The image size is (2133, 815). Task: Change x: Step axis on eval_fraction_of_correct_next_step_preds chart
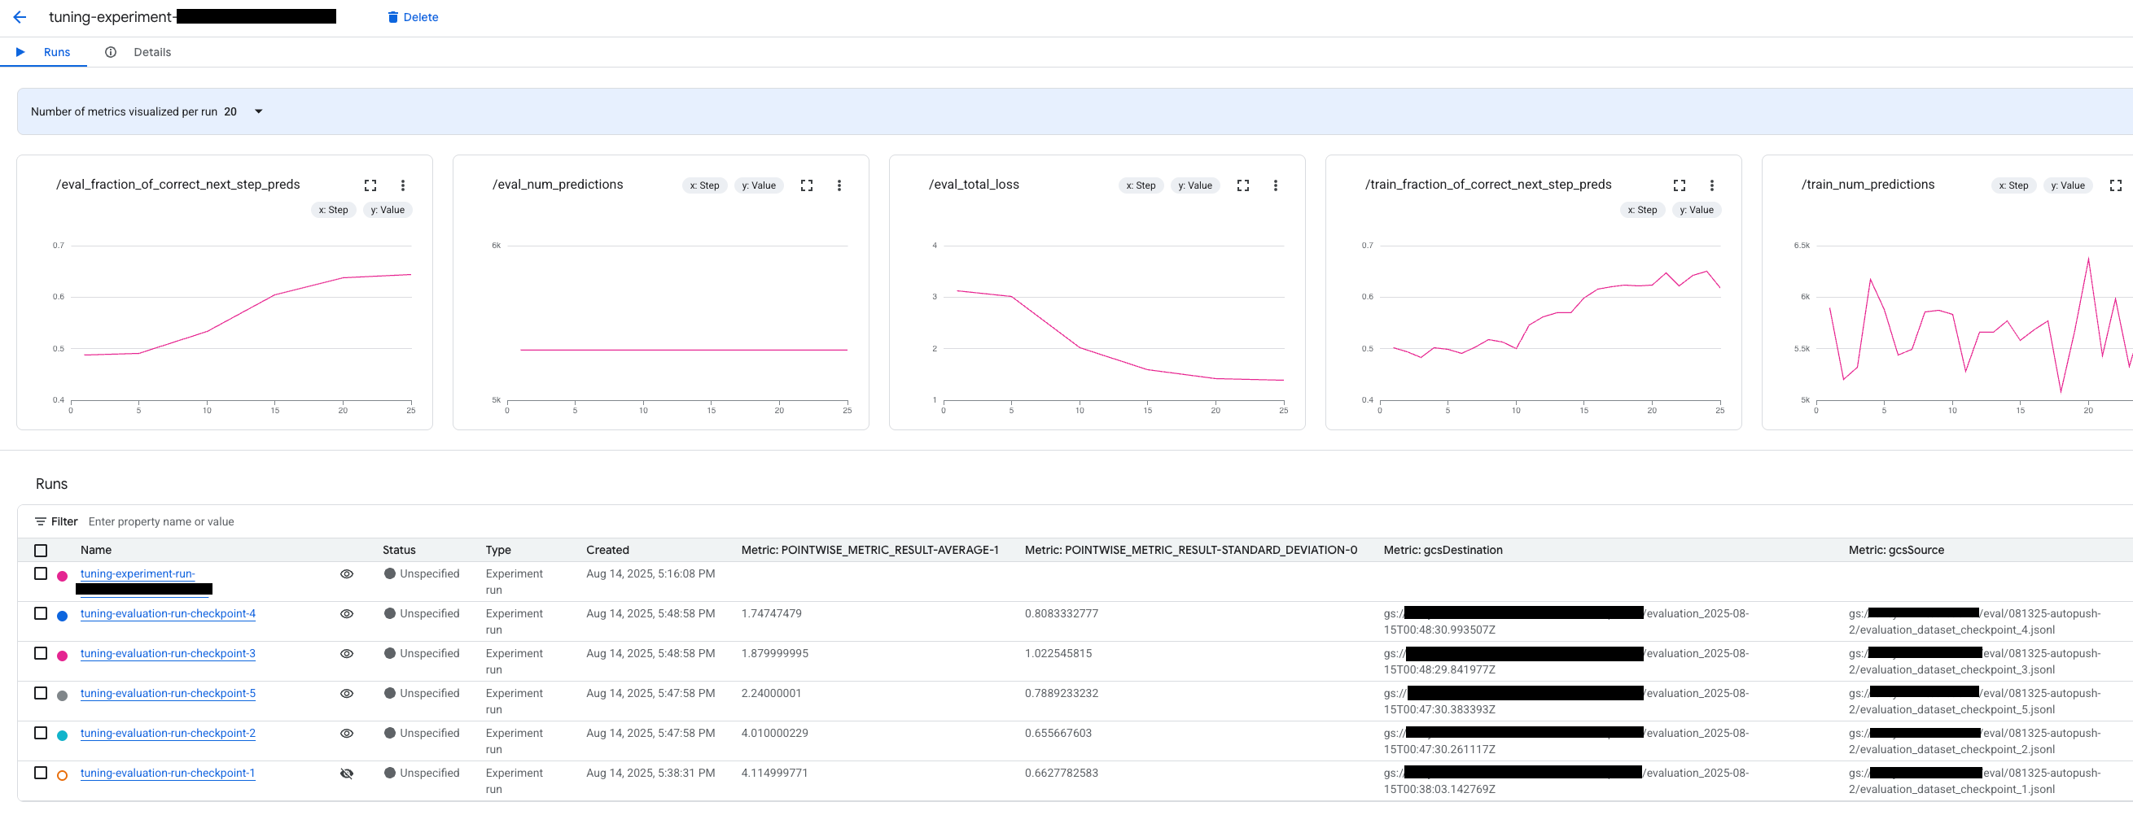(333, 210)
